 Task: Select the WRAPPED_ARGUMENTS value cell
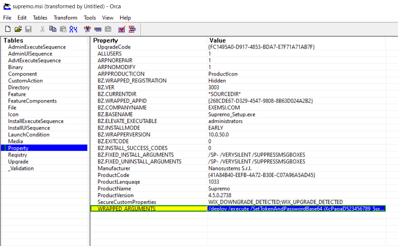tap(296, 209)
